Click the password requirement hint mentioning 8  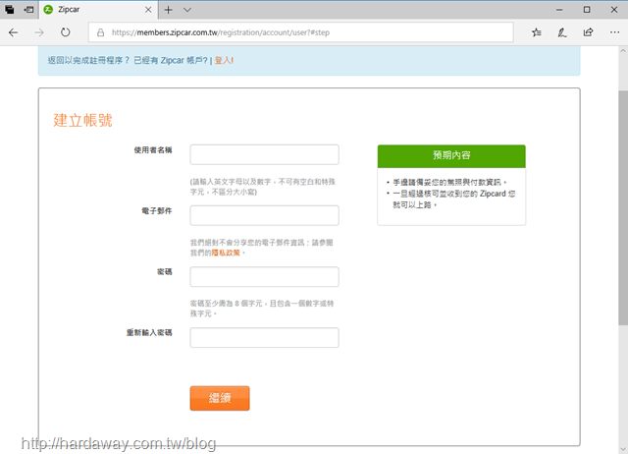pyautogui.click(x=262, y=308)
